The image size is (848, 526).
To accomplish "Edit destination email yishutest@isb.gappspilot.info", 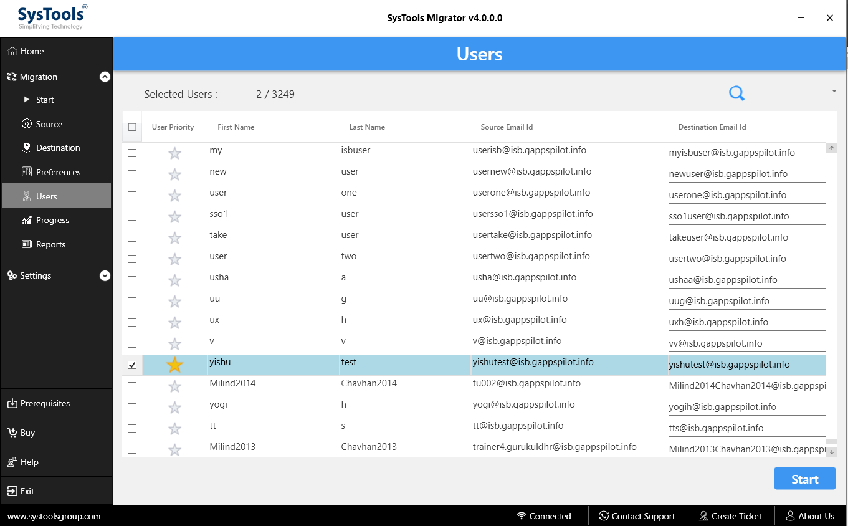I will [x=747, y=365].
